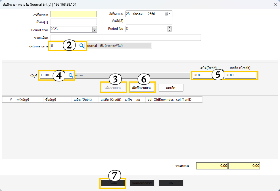Click the รายละเอียด description field
Image resolution: width=280 pixels, height=191 pixels.
pos(126,38)
